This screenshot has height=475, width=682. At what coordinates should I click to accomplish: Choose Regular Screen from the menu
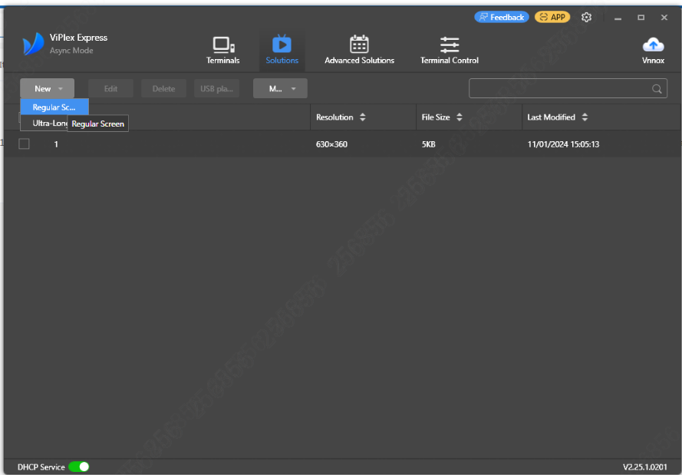pos(54,107)
